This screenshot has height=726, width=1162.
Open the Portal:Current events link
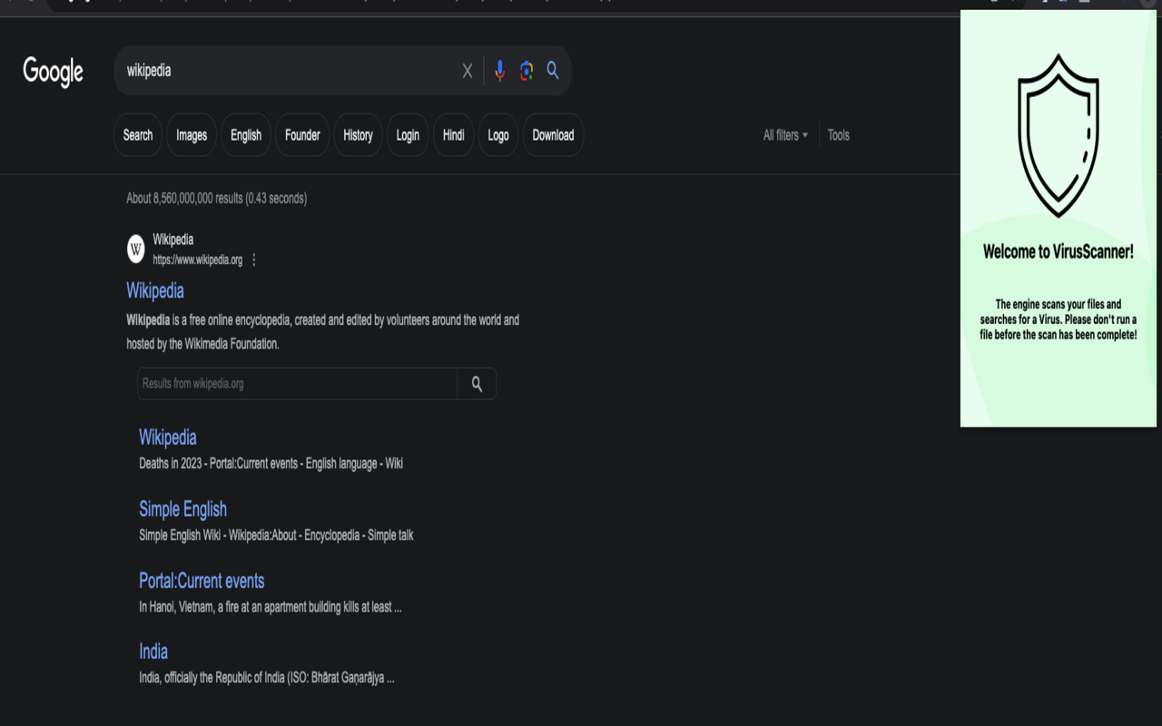(x=202, y=581)
